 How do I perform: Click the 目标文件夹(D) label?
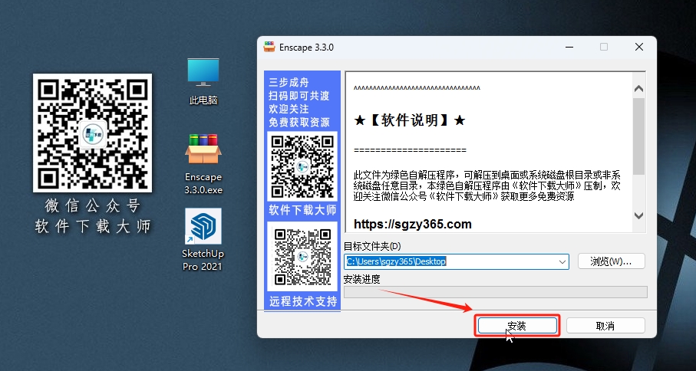372,246
